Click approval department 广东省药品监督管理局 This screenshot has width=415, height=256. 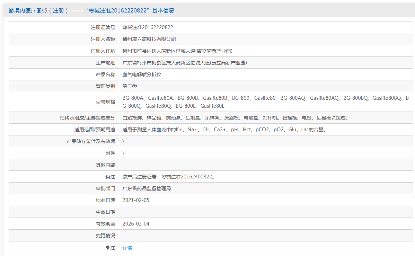click(147, 188)
